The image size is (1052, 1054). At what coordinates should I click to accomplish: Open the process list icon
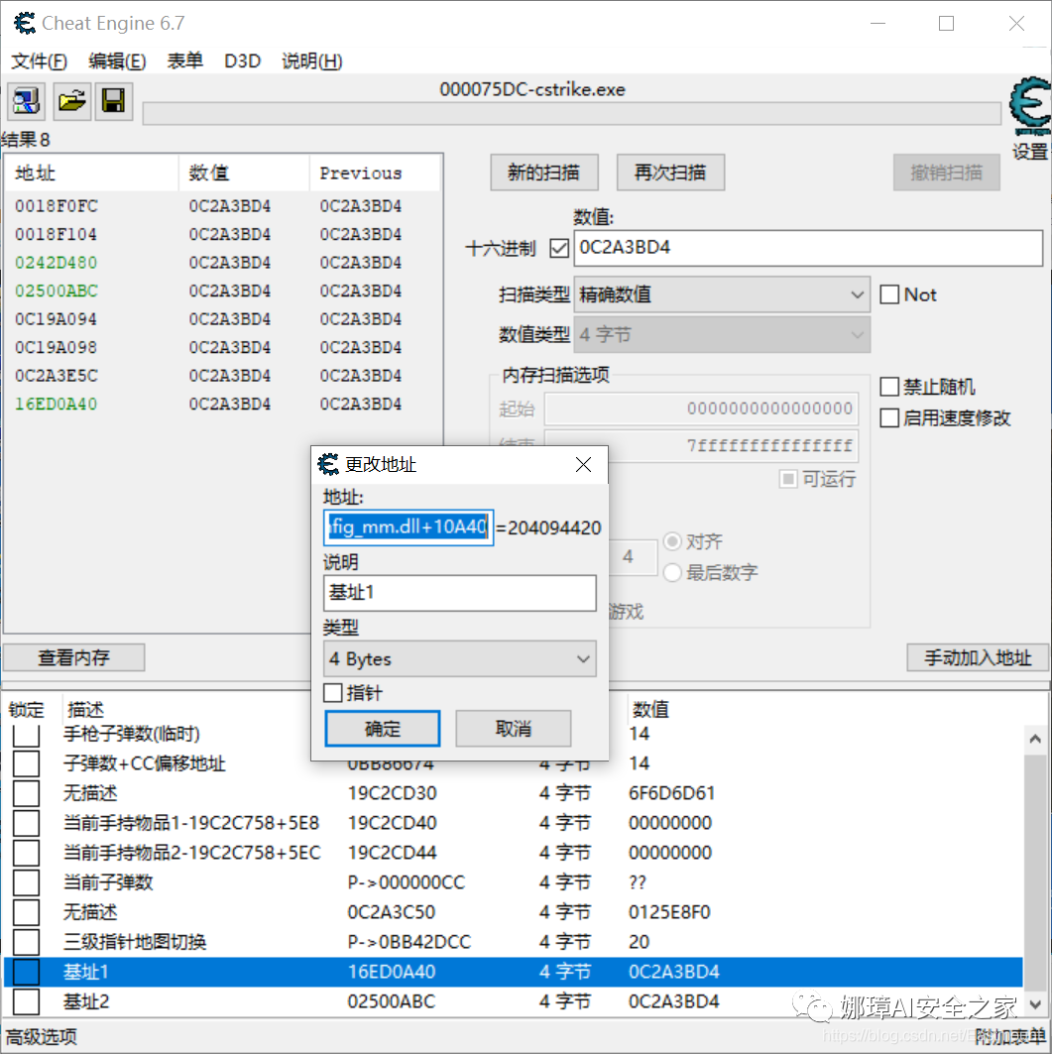tap(26, 101)
